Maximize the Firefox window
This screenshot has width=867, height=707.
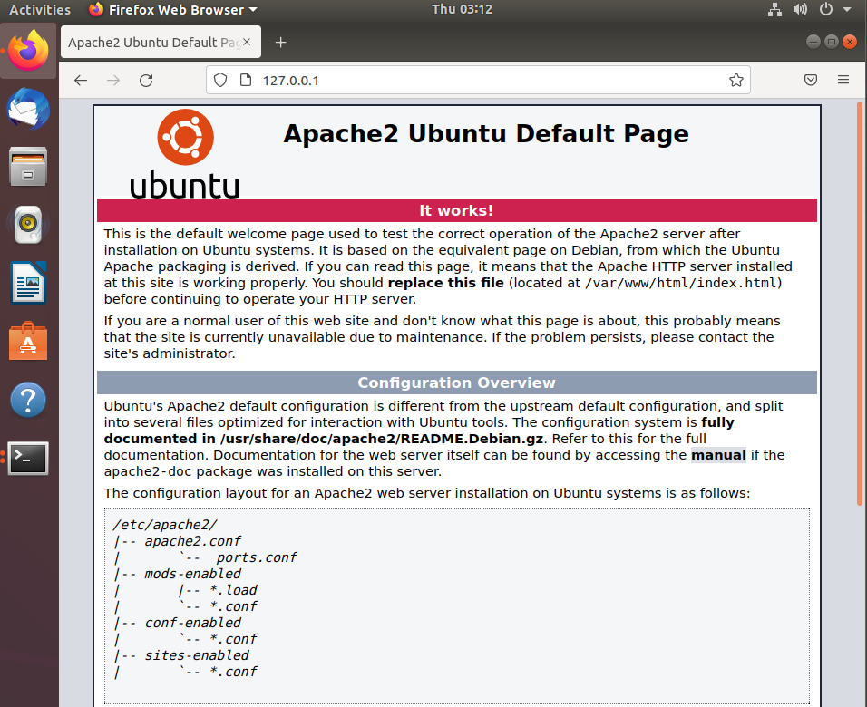[x=831, y=42]
